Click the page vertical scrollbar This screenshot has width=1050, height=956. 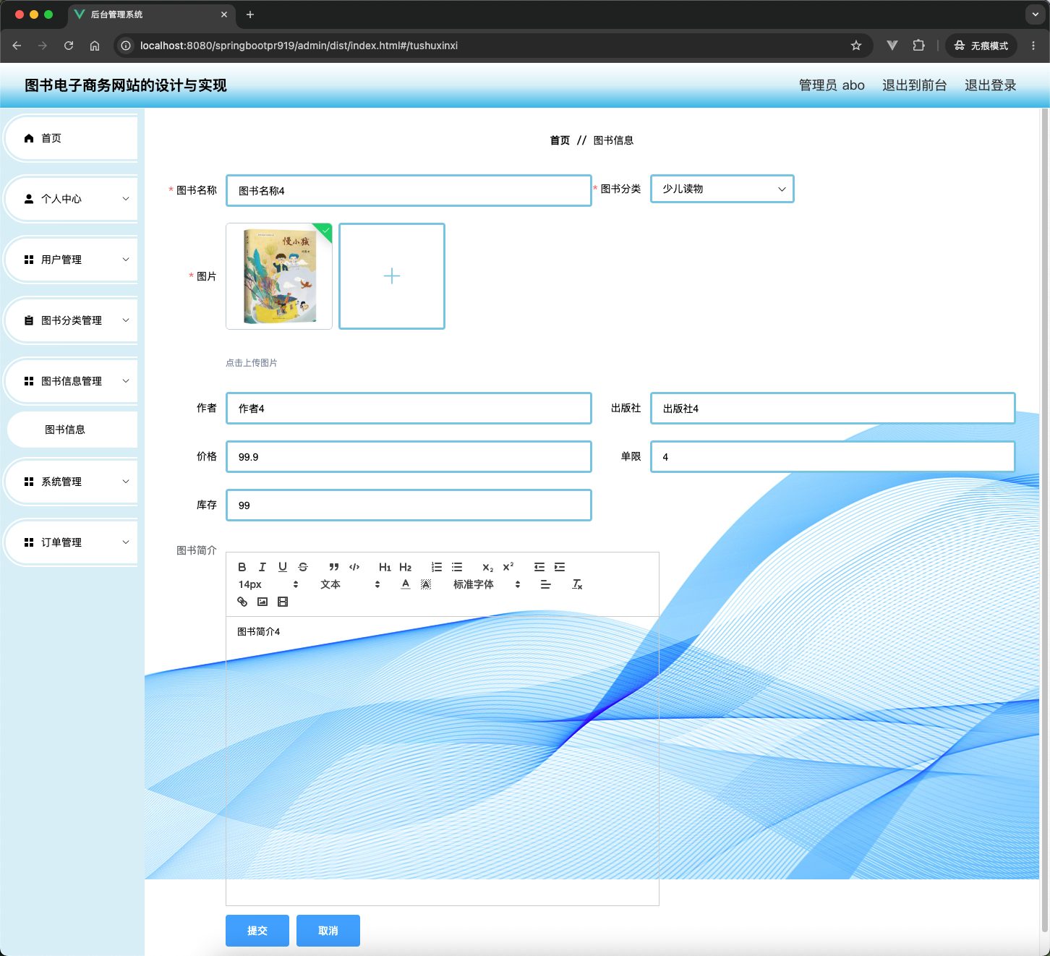[x=1044, y=521]
